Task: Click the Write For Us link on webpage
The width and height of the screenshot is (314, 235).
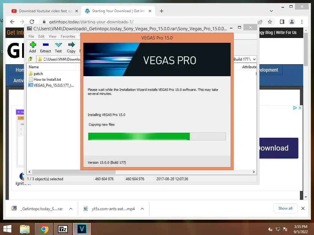Action: click(286, 32)
